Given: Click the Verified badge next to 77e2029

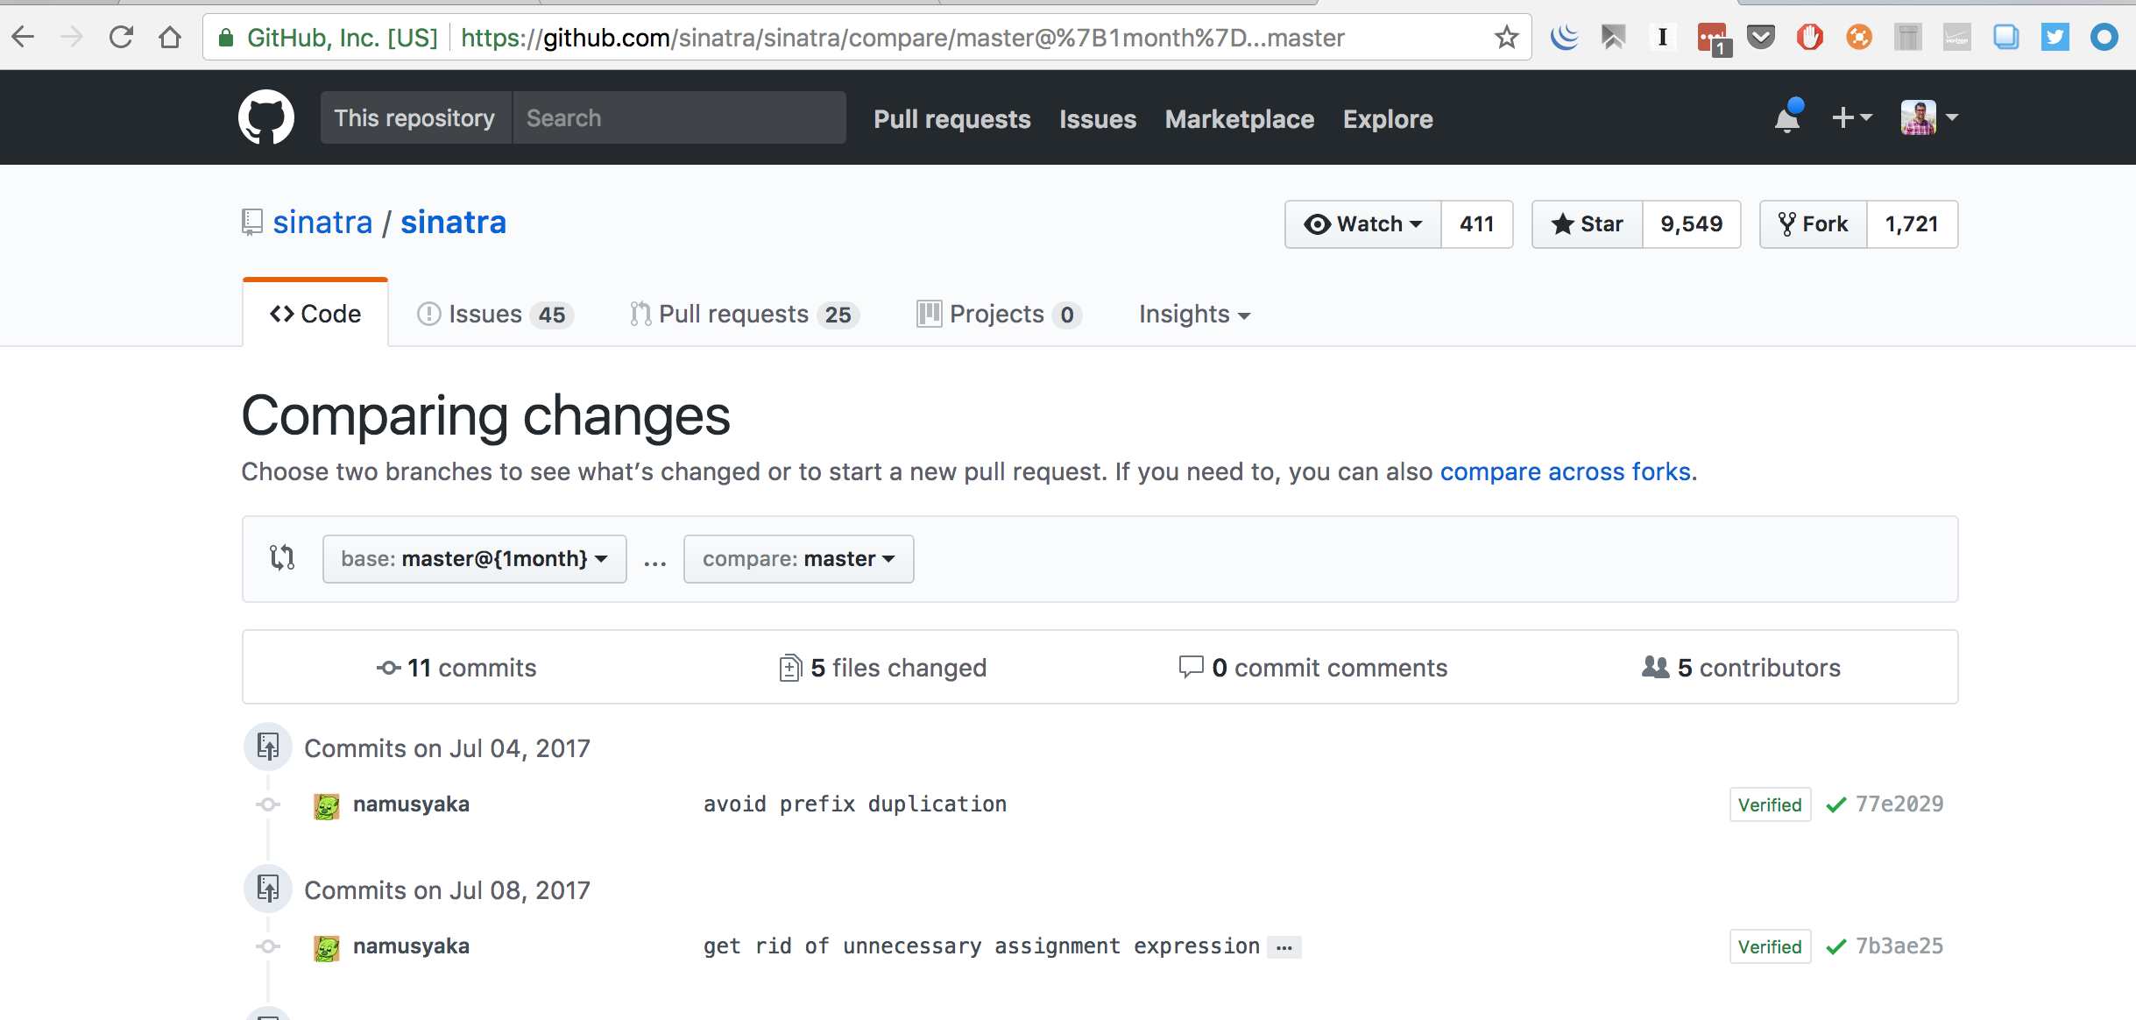Looking at the screenshot, I should tap(1770, 804).
